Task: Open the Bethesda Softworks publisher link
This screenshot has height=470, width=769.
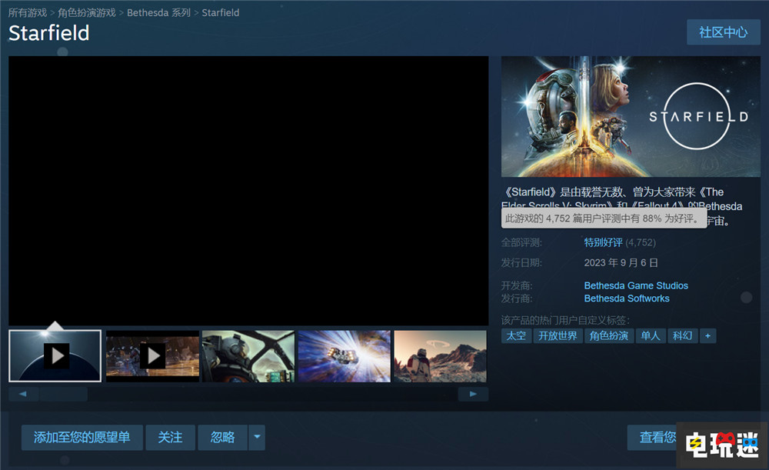Action: point(627,298)
